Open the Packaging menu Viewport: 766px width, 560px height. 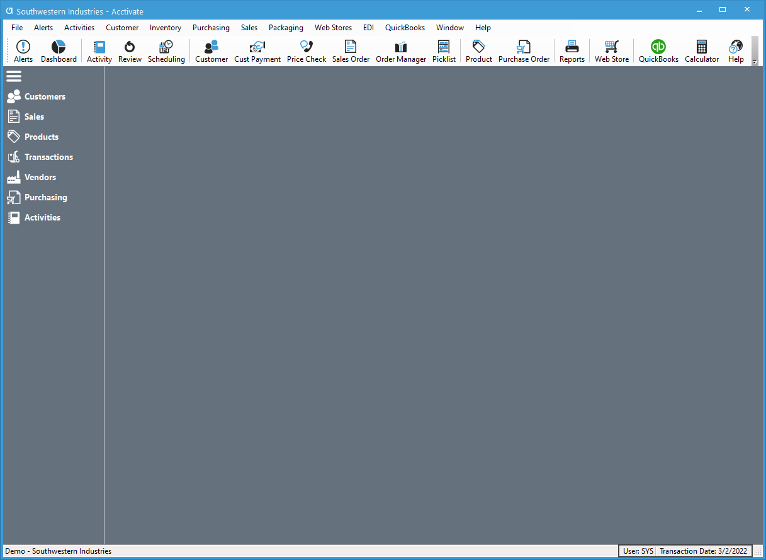pyautogui.click(x=286, y=28)
